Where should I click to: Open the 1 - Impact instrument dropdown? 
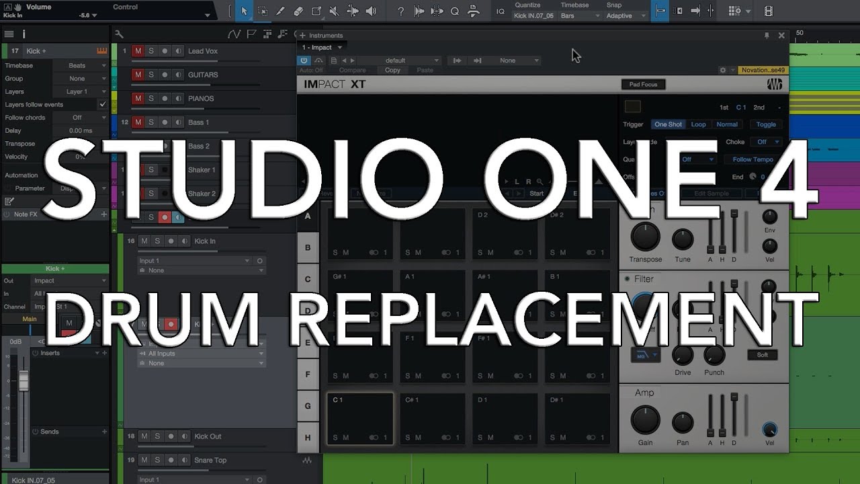tap(322, 48)
